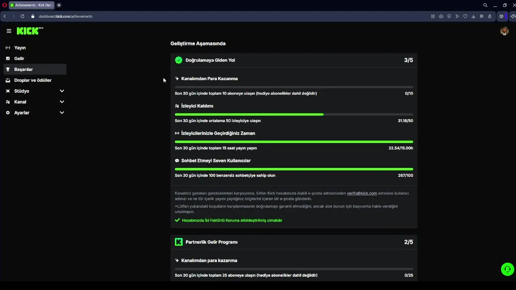This screenshot has height=290, width=516.
Task: Click the İzleyici Katılımı progress bar
Action: click(293, 114)
